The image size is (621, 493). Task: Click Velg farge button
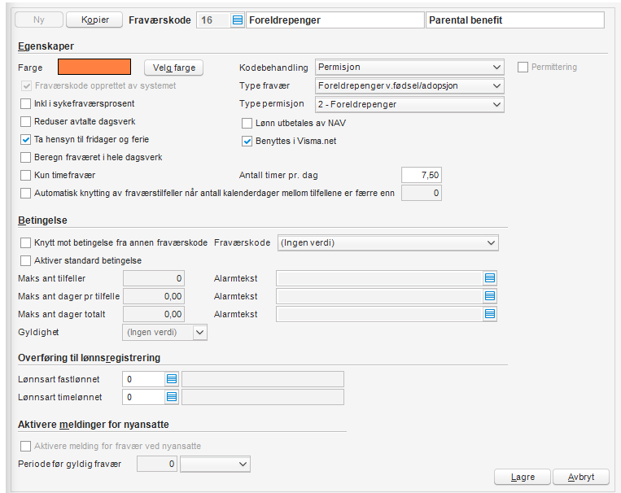pyautogui.click(x=174, y=68)
